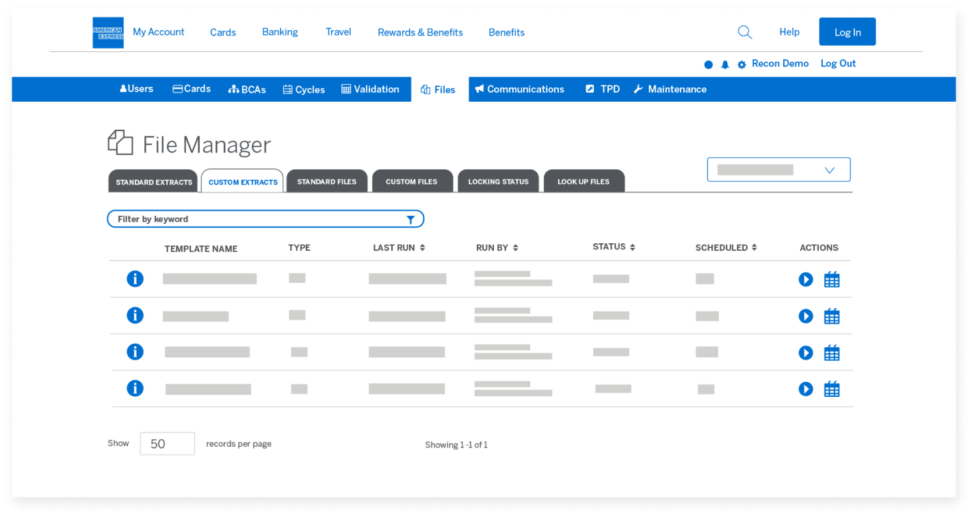This screenshot has width=972, height=513.
Task: Open the notifications bell icon
Action: [725, 64]
